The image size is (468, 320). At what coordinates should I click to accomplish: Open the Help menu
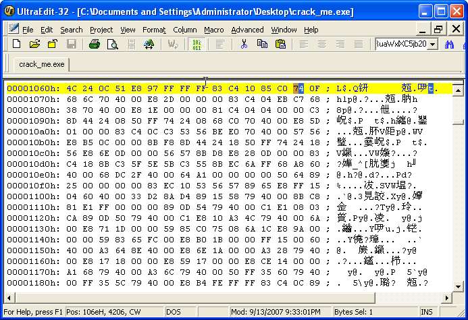(x=311, y=30)
